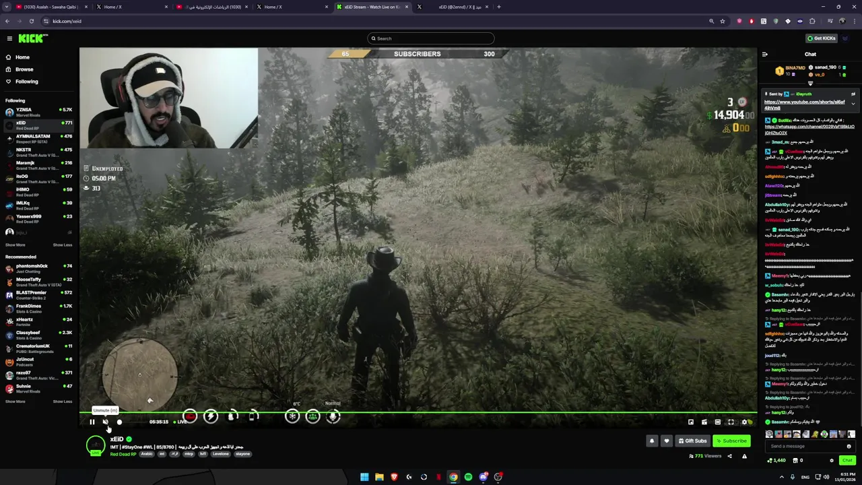Bookmark this page with star icon
Screen dimensions: 862x485
(723, 21)
